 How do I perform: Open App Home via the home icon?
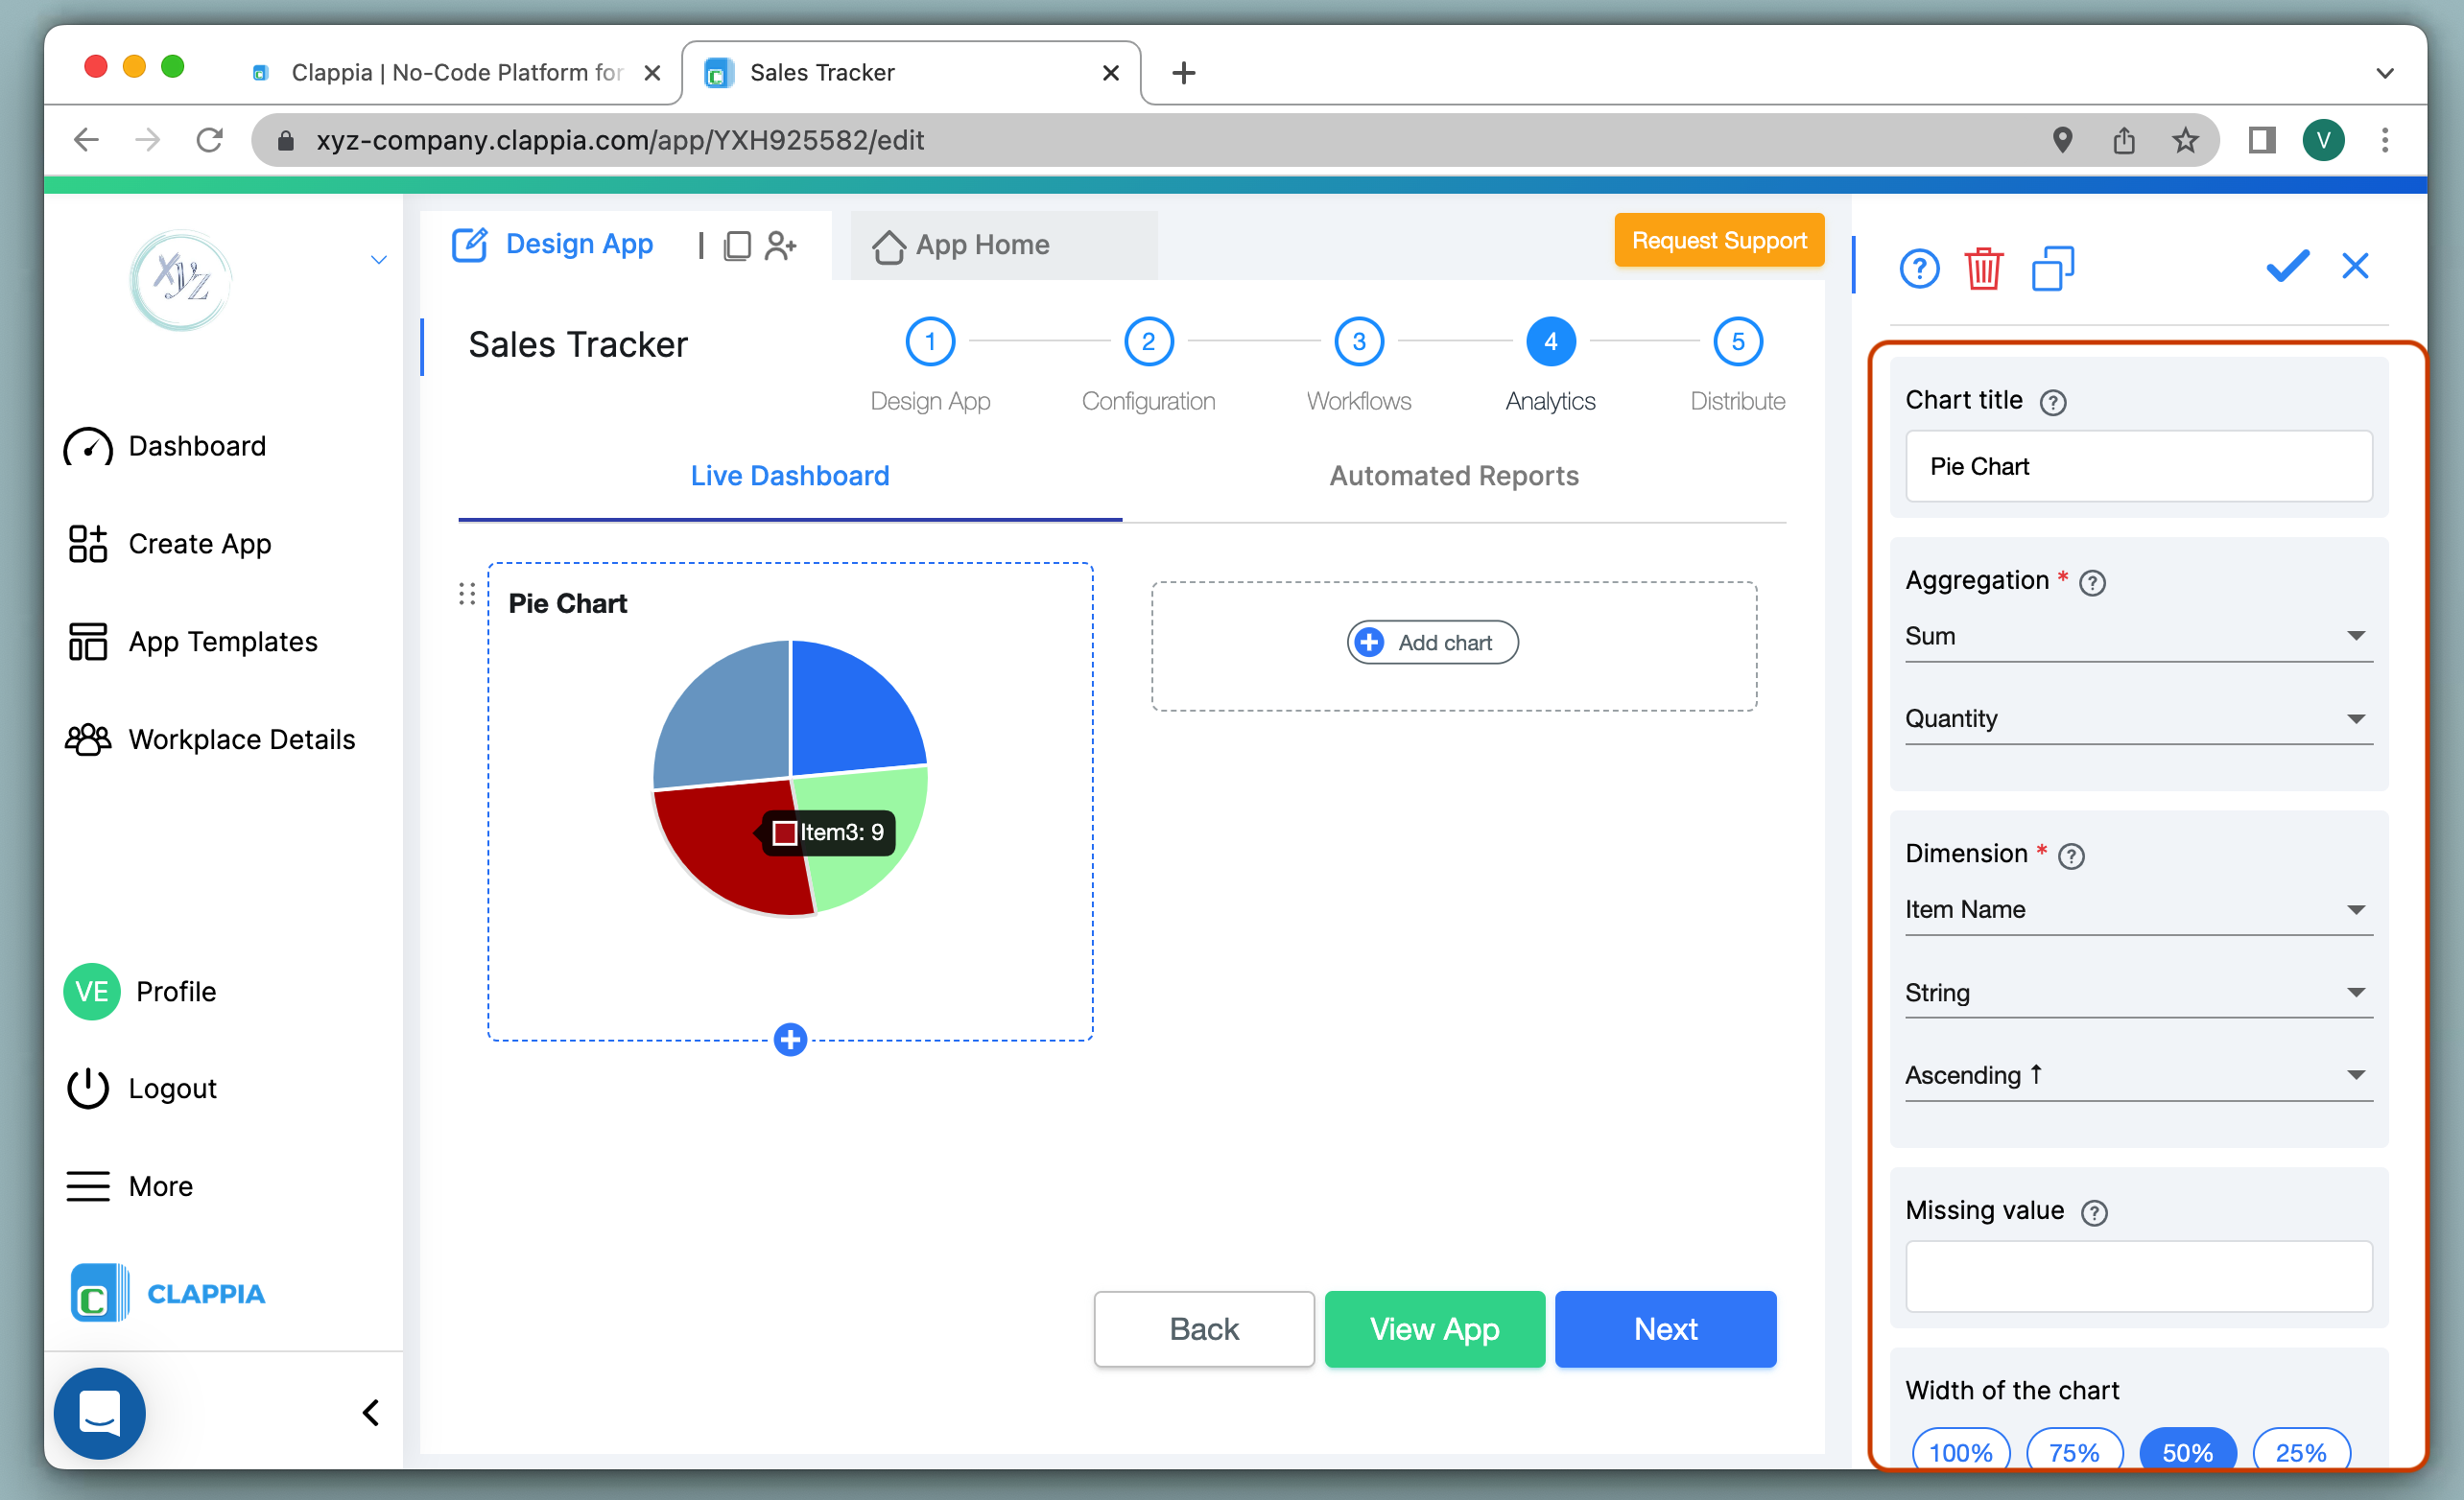pos(889,246)
